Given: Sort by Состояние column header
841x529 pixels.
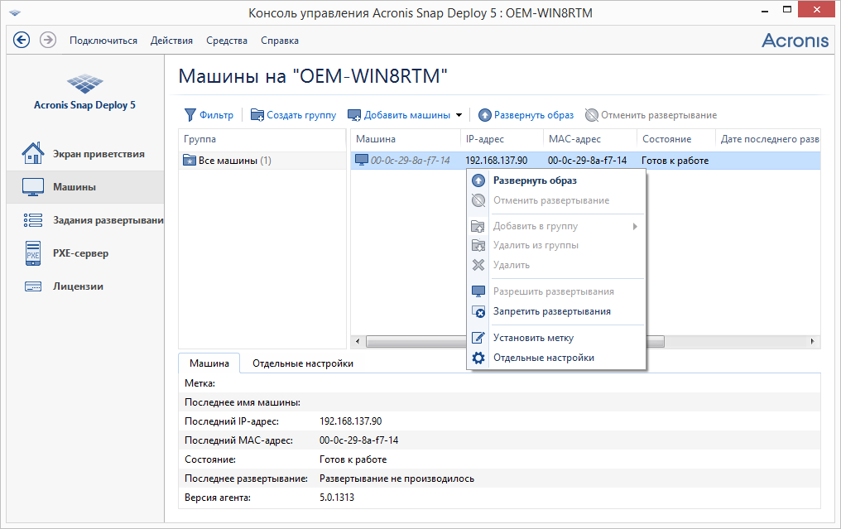Looking at the screenshot, I should click(x=675, y=139).
